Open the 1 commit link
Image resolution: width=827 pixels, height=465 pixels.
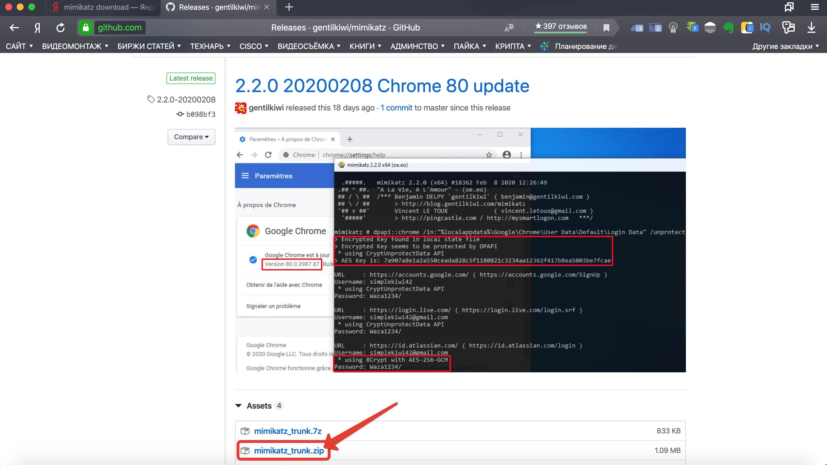pos(396,108)
